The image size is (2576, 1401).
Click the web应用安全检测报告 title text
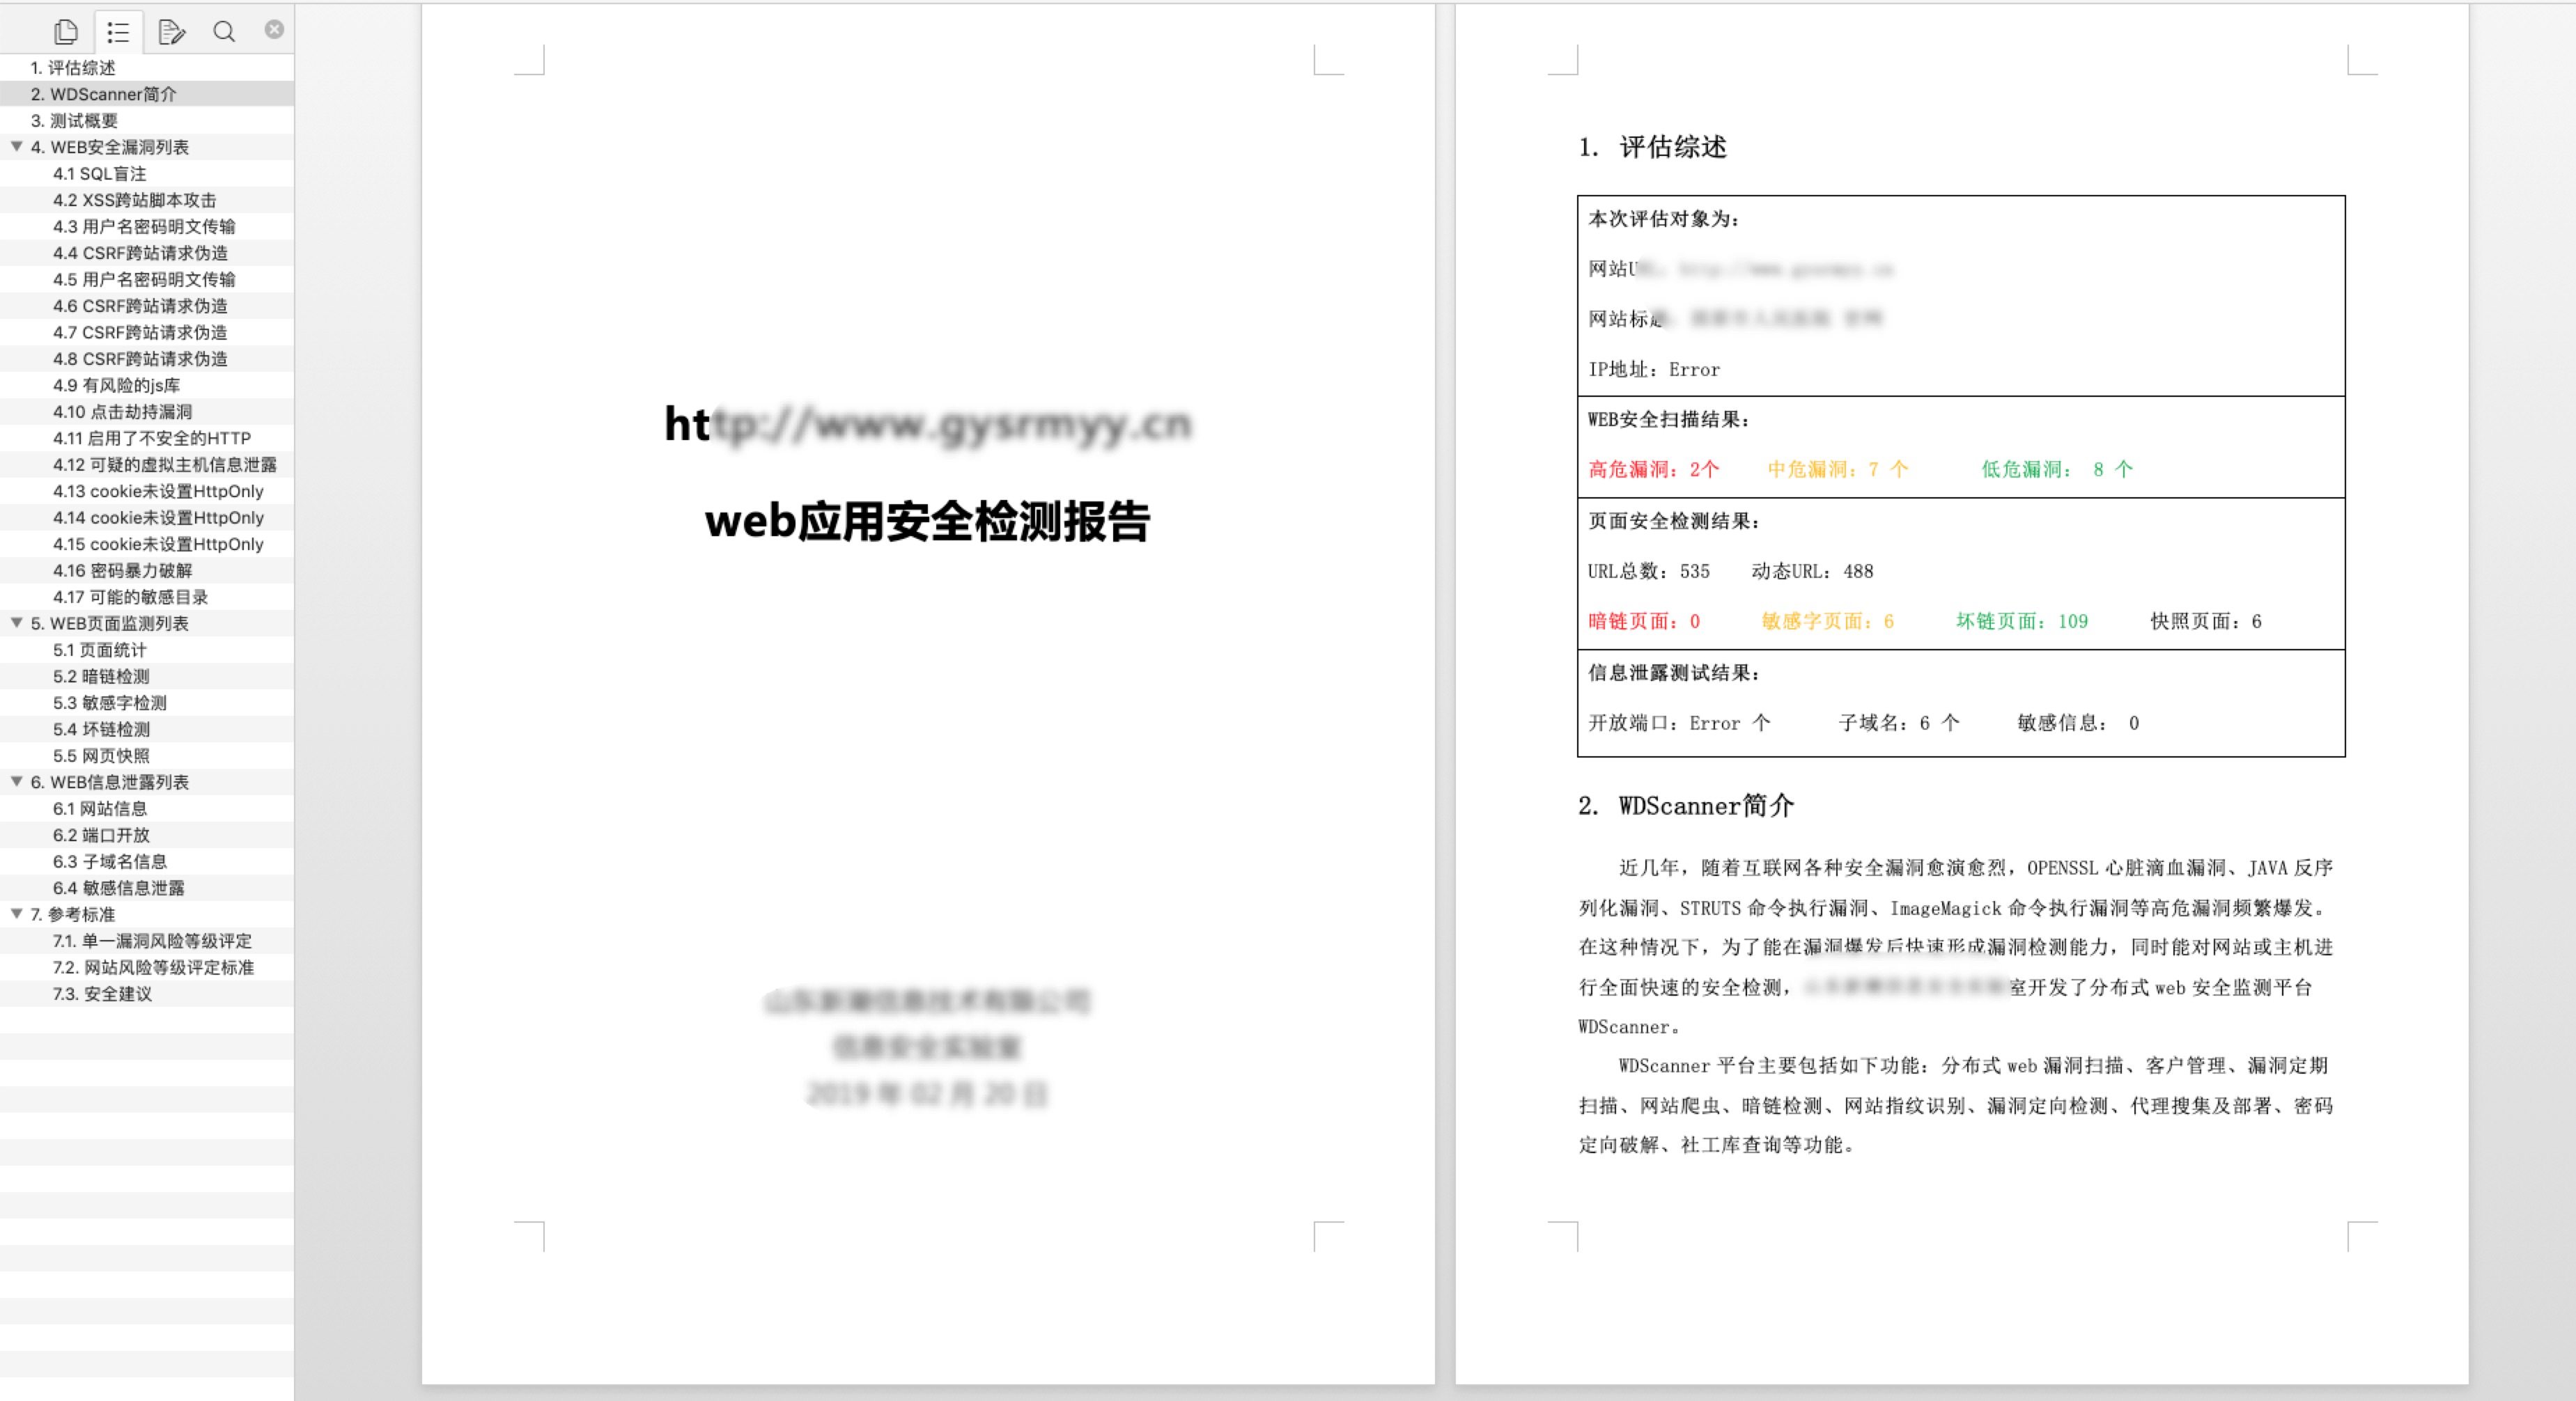(927, 522)
